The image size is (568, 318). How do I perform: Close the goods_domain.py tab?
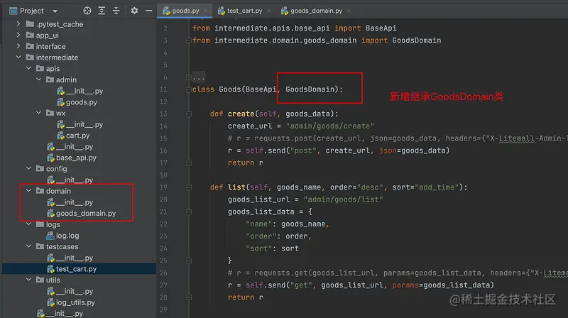point(349,11)
